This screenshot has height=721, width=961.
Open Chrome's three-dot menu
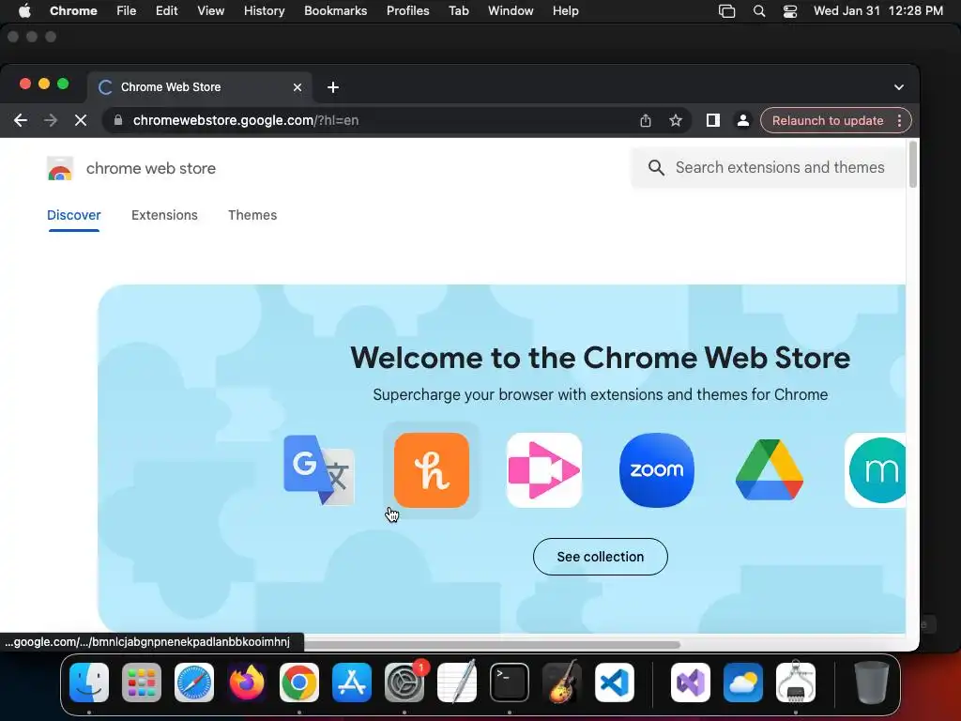click(899, 120)
